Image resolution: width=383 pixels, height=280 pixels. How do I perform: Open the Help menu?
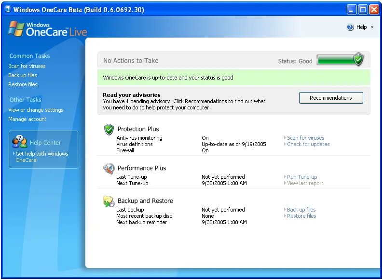pos(361,27)
